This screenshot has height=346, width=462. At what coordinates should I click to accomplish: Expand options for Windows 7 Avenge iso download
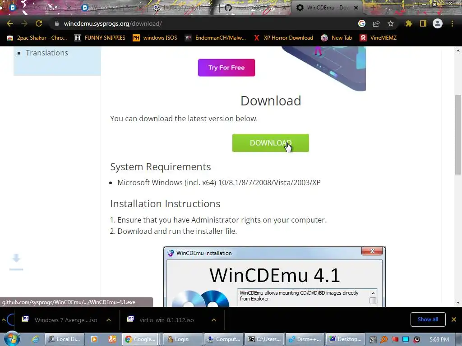tap(109, 320)
